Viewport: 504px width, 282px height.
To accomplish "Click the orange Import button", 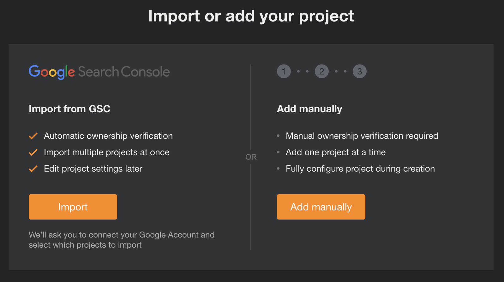I will (x=73, y=207).
